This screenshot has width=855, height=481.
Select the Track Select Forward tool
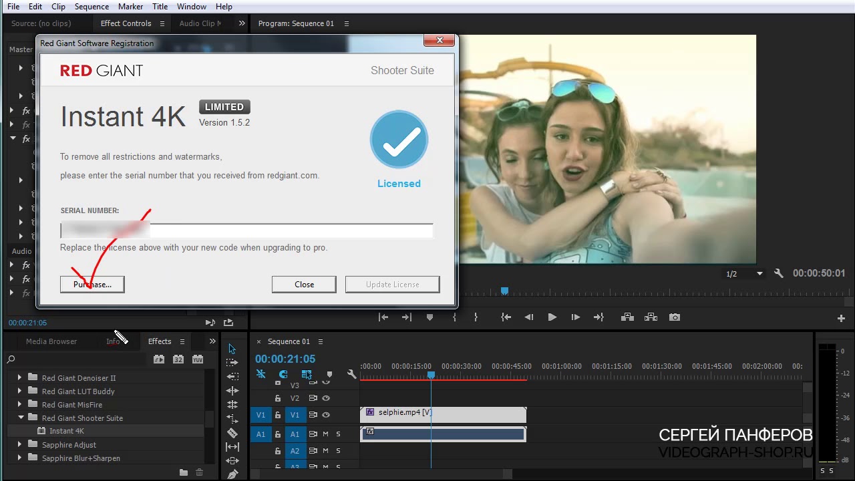(x=232, y=363)
